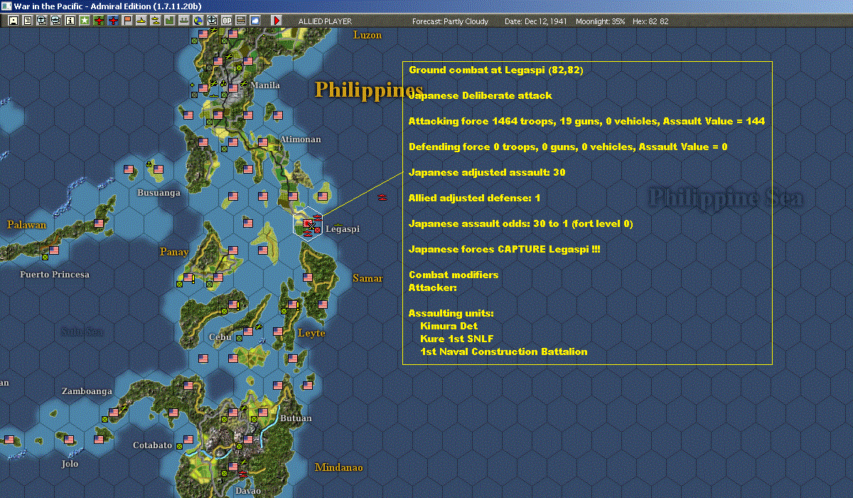Click the Moonlight: 35% status

coord(601,21)
